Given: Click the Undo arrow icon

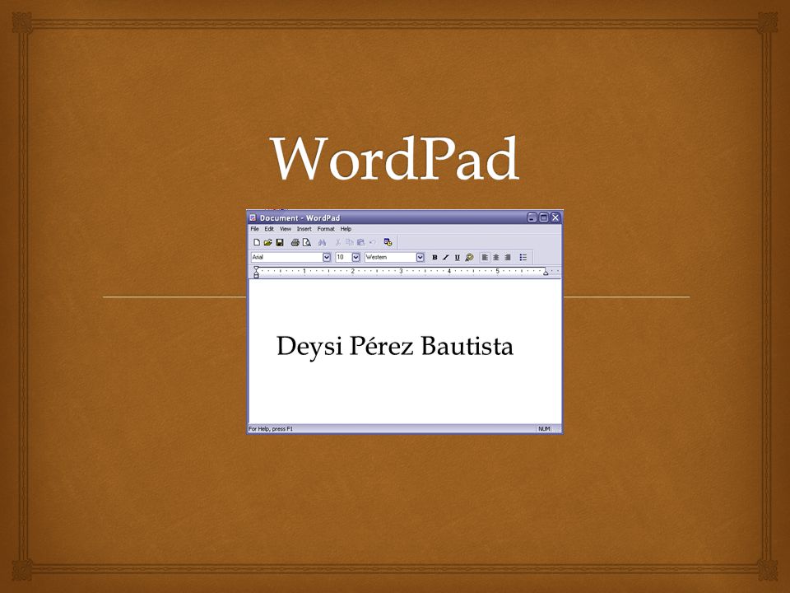Looking at the screenshot, I should (372, 242).
